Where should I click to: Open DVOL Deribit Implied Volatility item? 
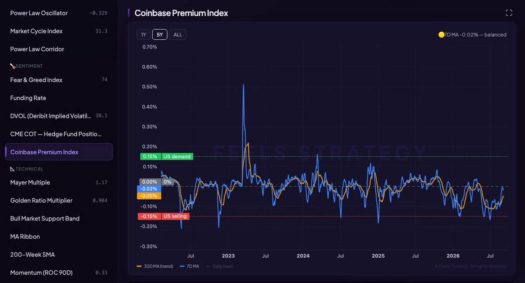coord(59,116)
